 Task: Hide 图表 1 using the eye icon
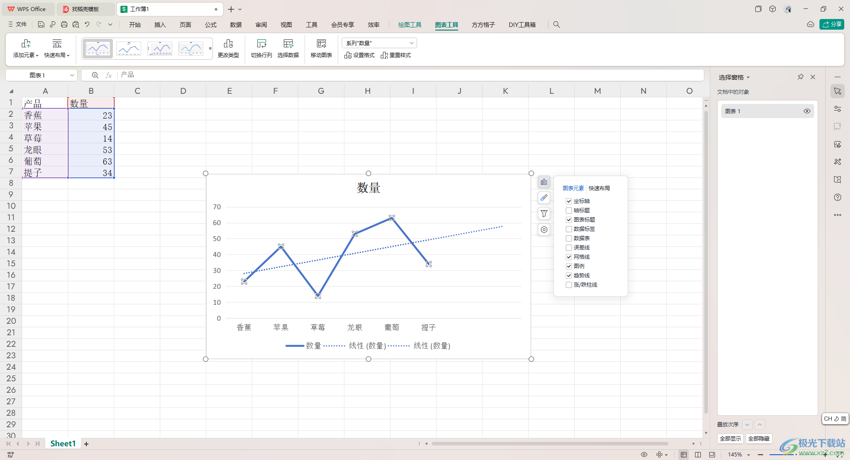[807, 111]
